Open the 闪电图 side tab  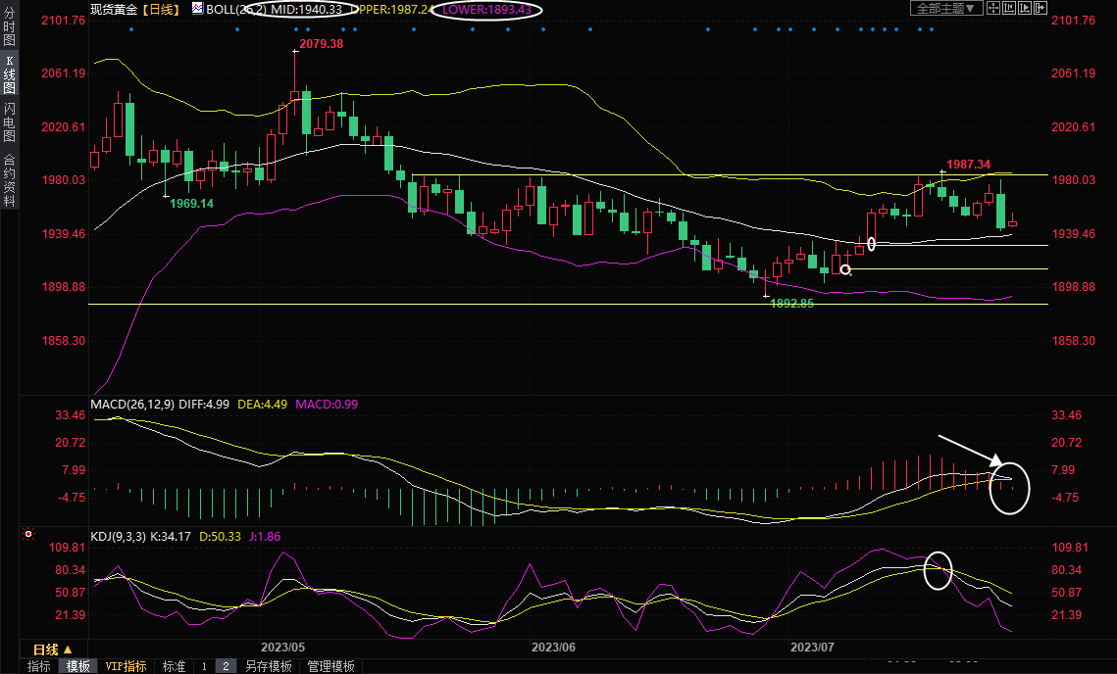click(9, 121)
